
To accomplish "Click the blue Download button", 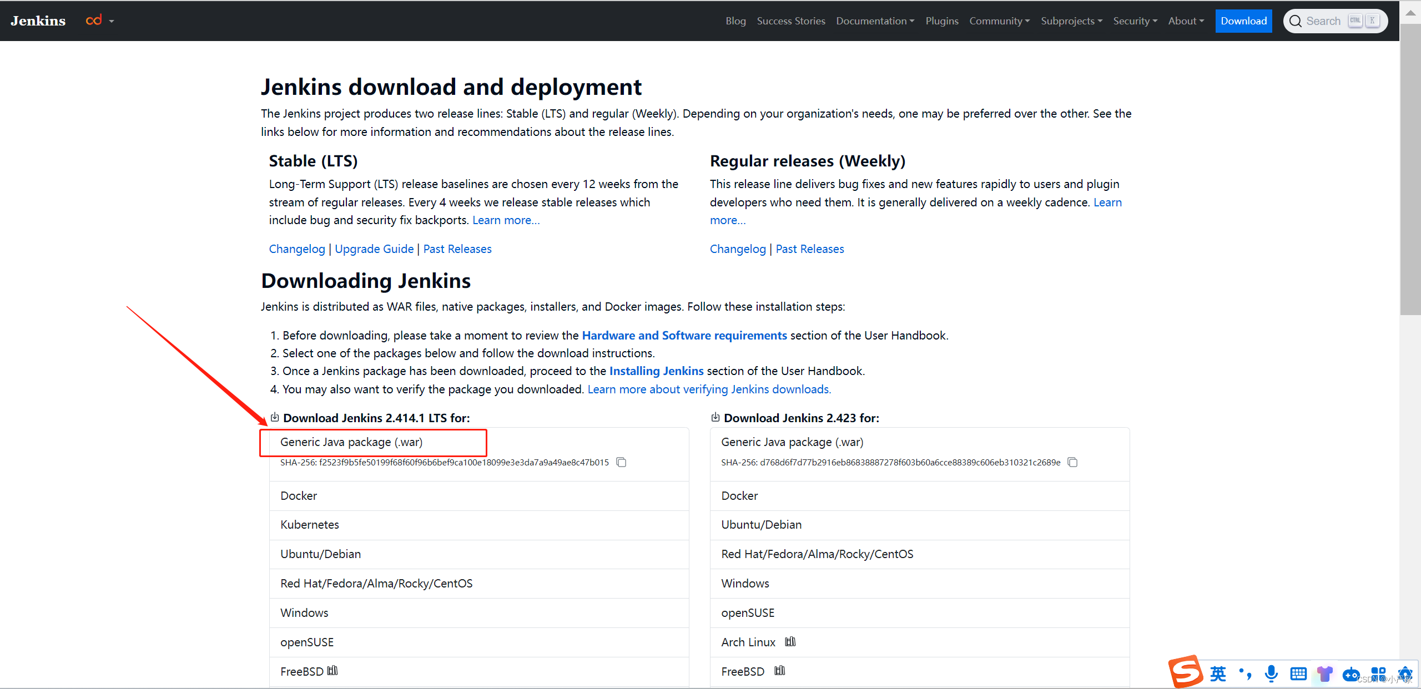I will tap(1243, 21).
